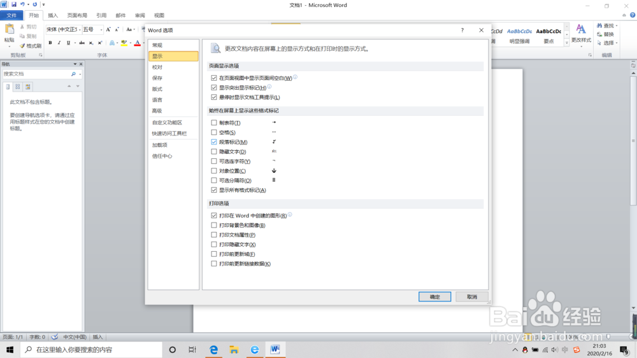Click the Select (选择) cursor icon
Viewport: 637px width, 358px height.
599,43
